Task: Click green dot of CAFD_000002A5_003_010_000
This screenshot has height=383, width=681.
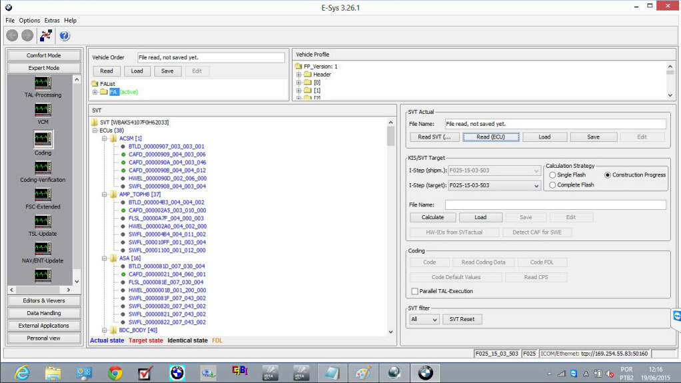Action: click(123, 210)
